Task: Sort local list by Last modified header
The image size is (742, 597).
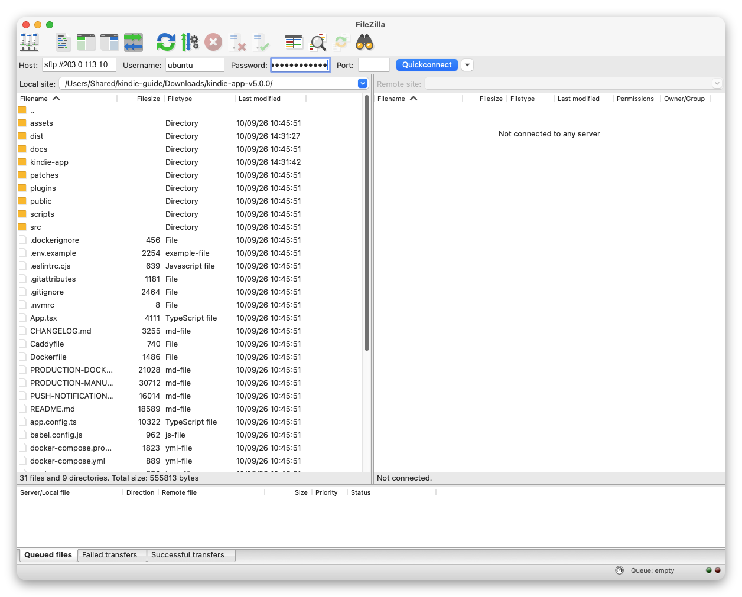Action: click(270, 99)
